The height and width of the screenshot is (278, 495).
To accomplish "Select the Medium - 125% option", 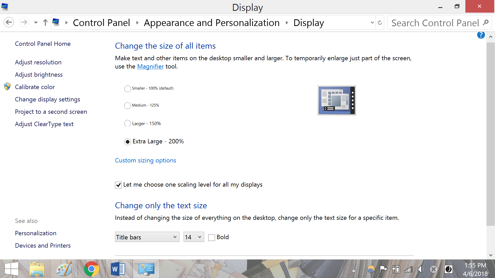I will (127, 106).
